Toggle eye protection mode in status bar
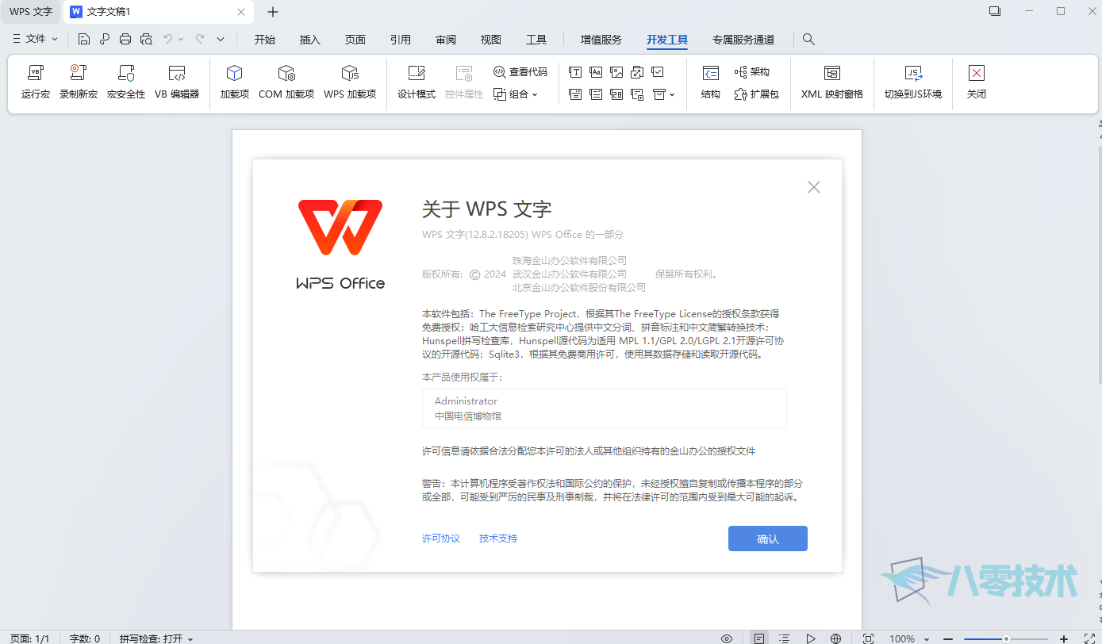The image size is (1102, 644). (x=726, y=638)
